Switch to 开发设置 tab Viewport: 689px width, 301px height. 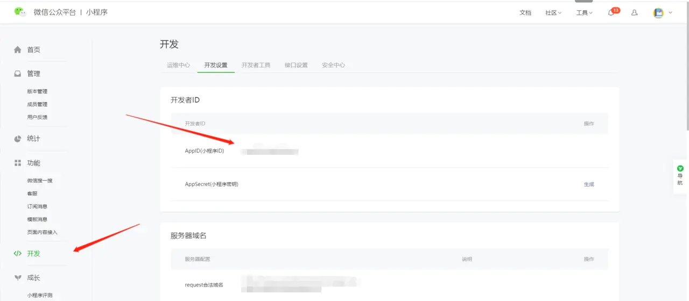pyautogui.click(x=216, y=65)
